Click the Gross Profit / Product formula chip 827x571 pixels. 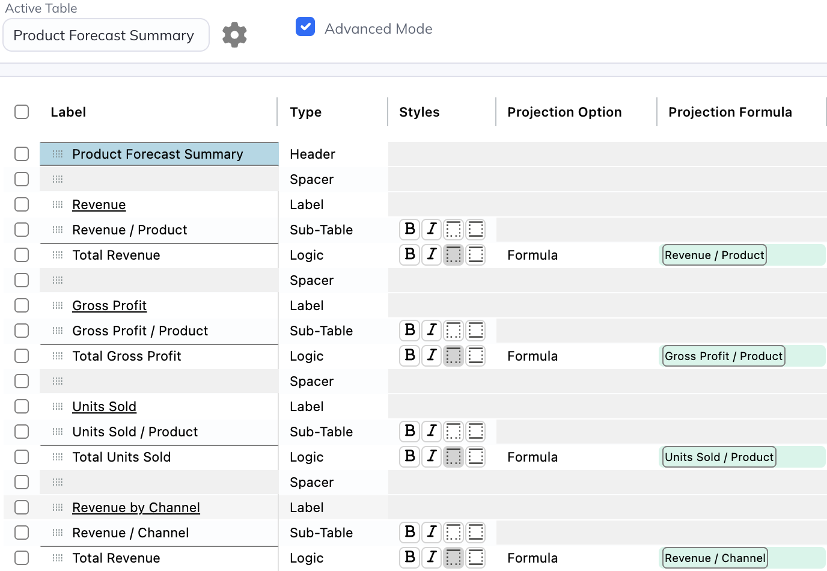724,356
